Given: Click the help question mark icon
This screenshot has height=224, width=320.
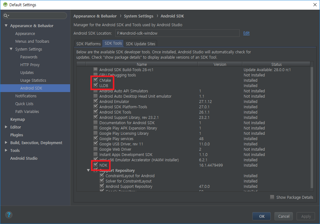Looking at the screenshot, I should (x=9, y=215).
